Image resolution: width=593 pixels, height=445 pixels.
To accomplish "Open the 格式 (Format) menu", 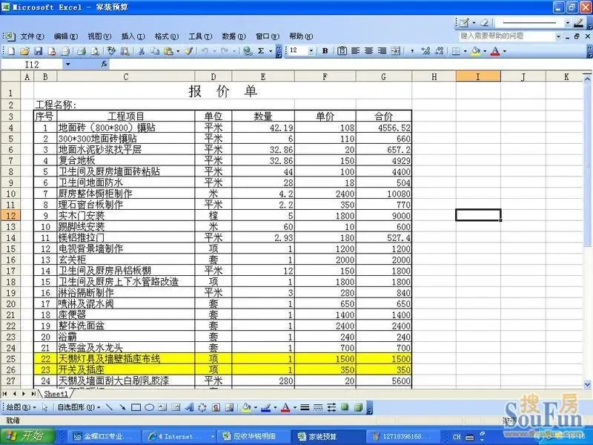I will [166, 36].
